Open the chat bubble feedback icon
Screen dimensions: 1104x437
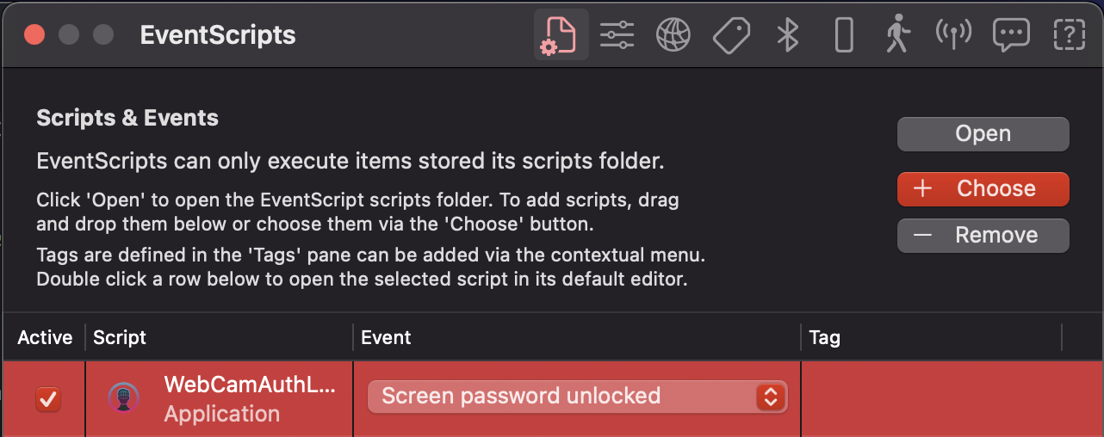(1011, 35)
